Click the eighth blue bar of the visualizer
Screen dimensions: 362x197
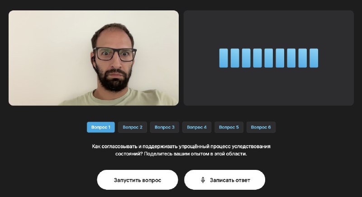point(302,58)
